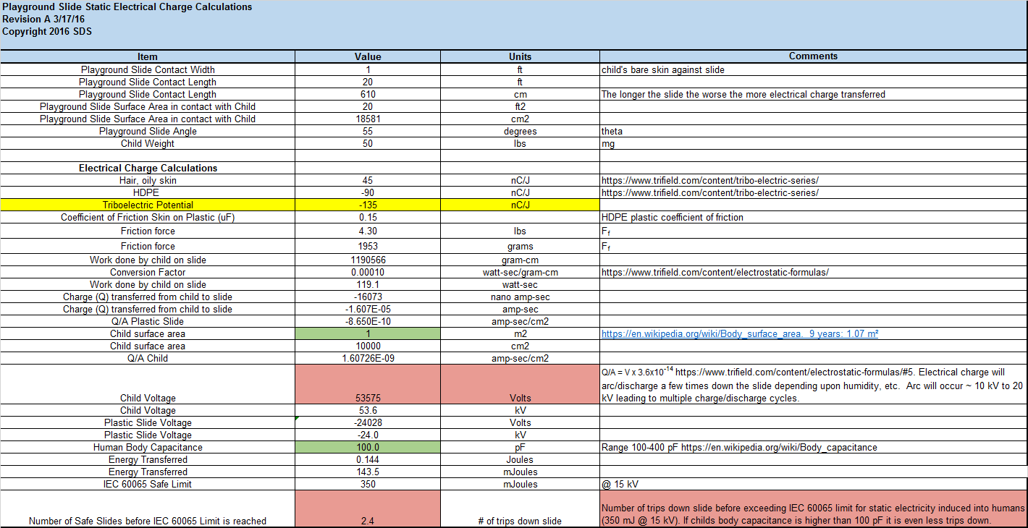
Task: Select the Child Weight value 50
Action: click(368, 144)
